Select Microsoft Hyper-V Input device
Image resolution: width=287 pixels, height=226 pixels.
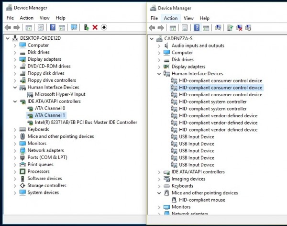(60, 94)
